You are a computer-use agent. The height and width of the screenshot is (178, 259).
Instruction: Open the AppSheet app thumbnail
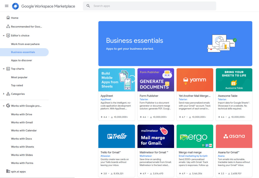[117, 80]
